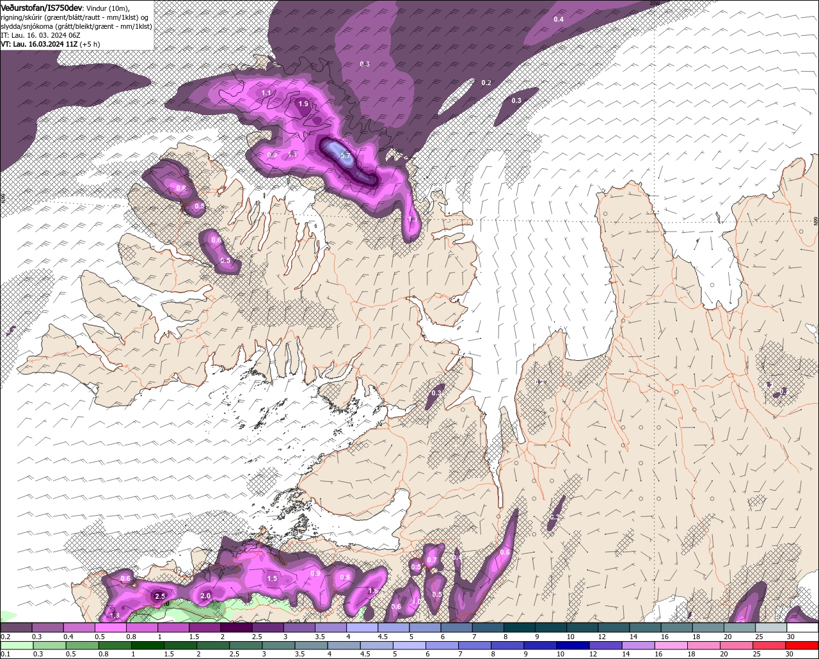
Task: Click the 1.9 precipitation value on the map
Action: [304, 104]
